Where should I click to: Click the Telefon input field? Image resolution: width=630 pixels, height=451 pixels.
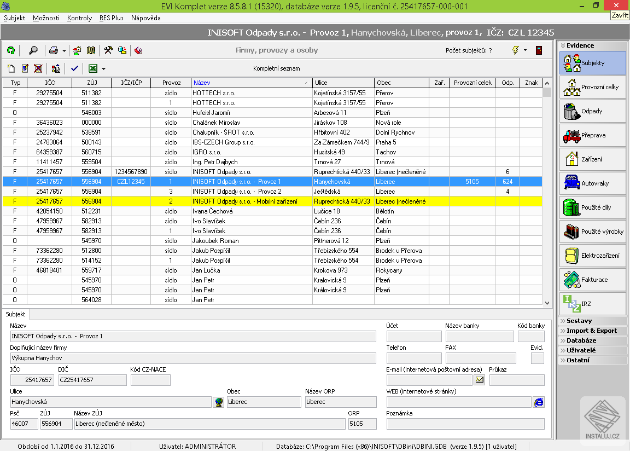pyautogui.click(x=414, y=358)
